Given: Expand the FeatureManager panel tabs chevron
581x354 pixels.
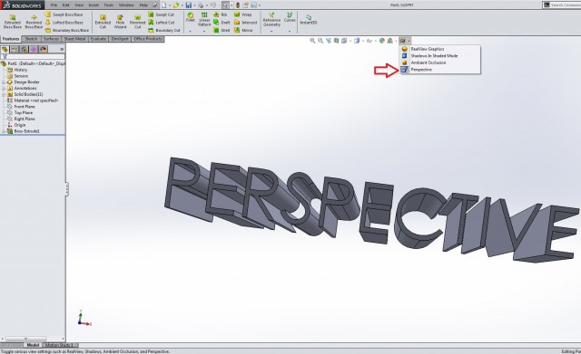Looking at the screenshot, I should [x=62, y=49].
